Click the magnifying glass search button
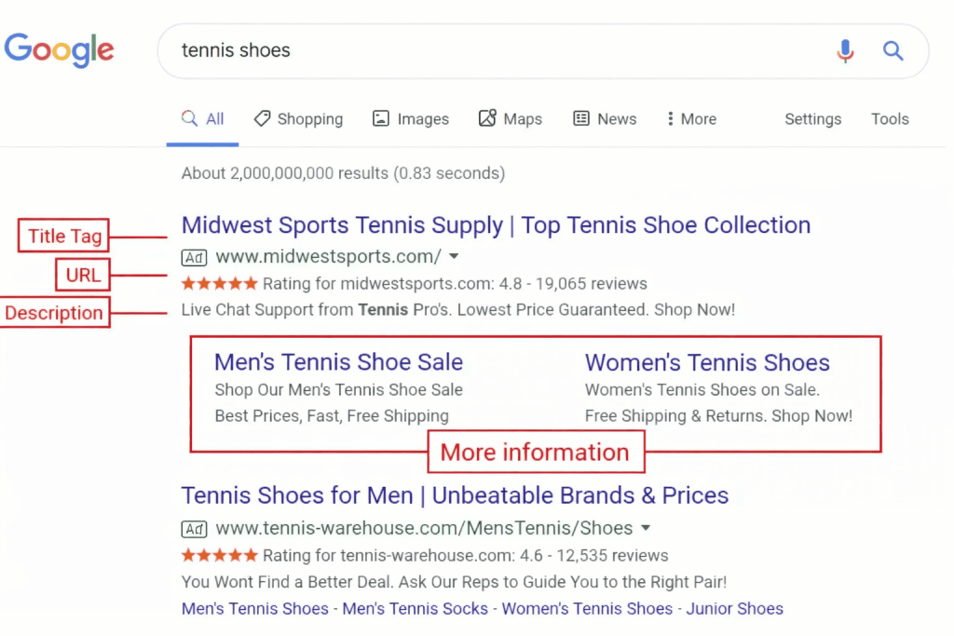 click(x=893, y=50)
